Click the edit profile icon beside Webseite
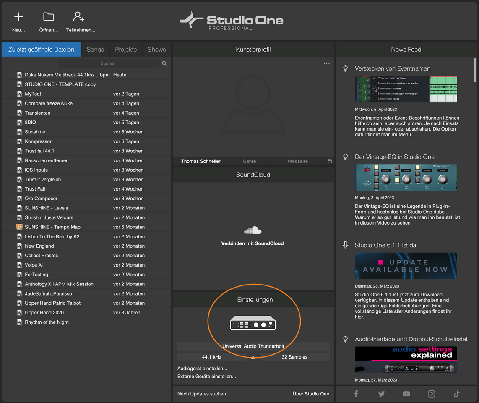This screenshot has width=479, height=403. [330, 161]
